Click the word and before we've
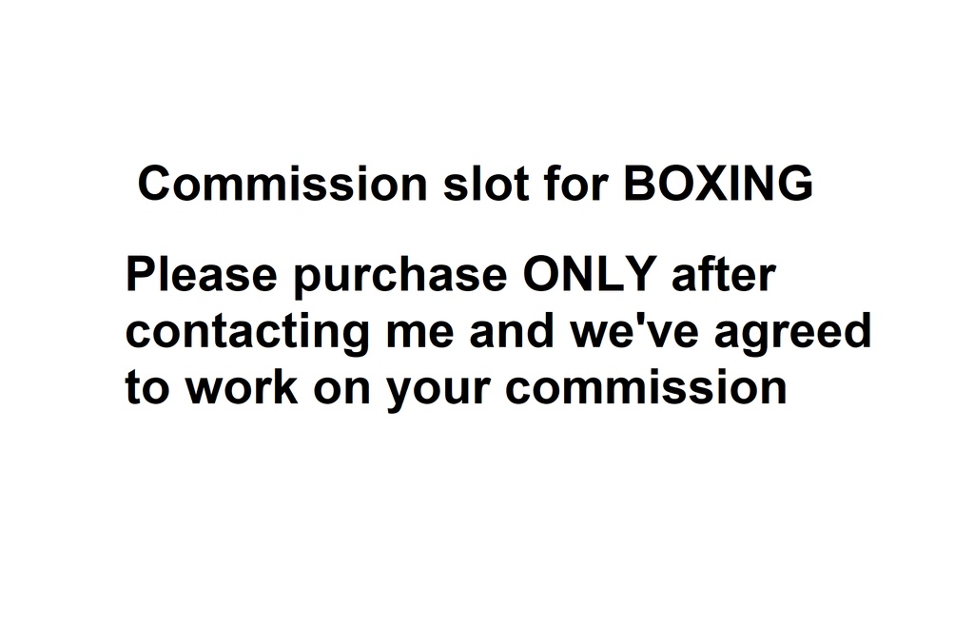974x626 pixels. (x=512, y=330)
